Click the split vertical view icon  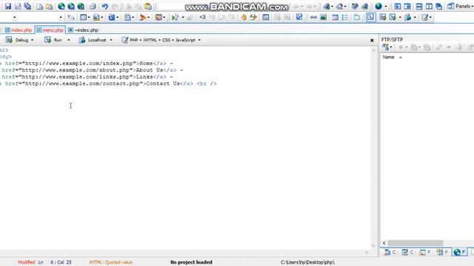(429, 7)
